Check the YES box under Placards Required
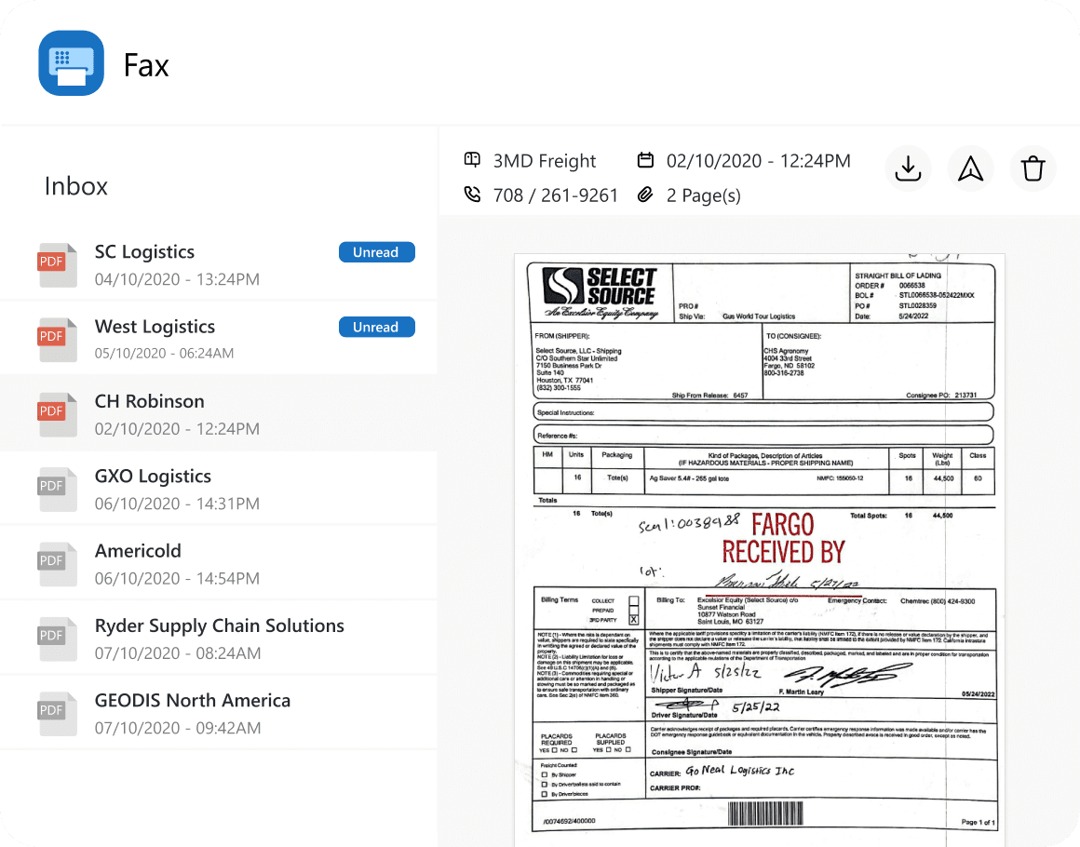This screenshot has height=847, width=1080. click(554, 750)
